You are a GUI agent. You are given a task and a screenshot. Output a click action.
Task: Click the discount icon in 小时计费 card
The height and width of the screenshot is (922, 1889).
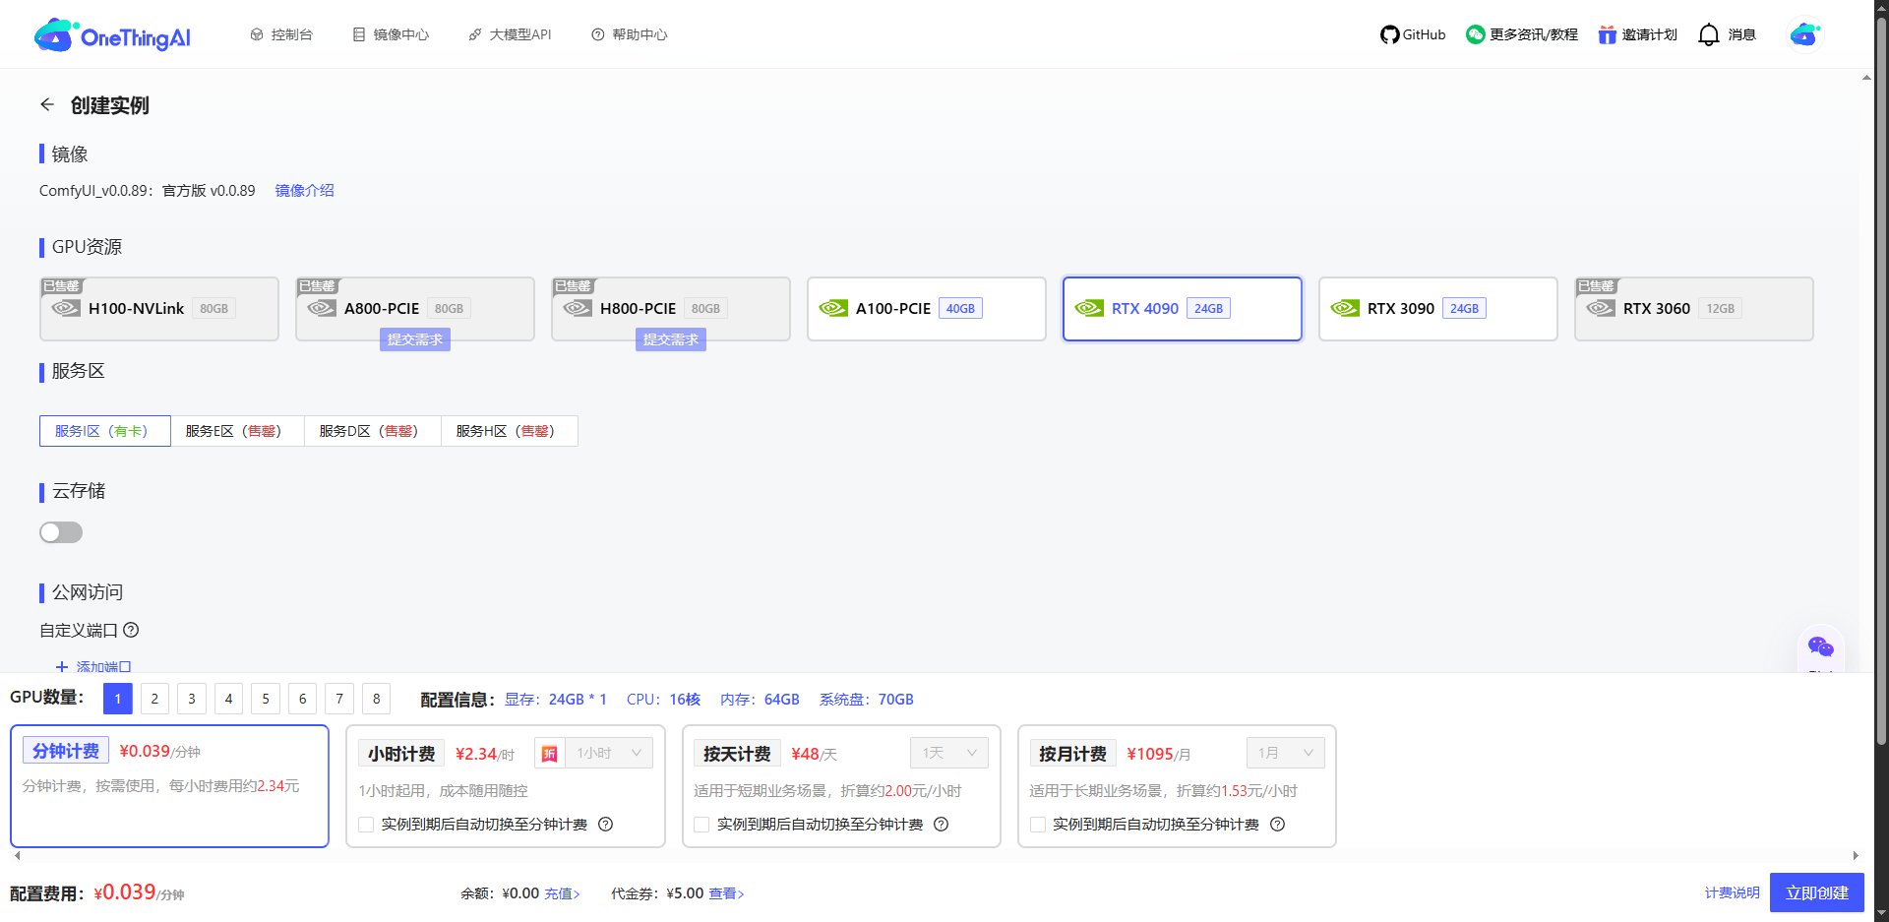[550, 754]
